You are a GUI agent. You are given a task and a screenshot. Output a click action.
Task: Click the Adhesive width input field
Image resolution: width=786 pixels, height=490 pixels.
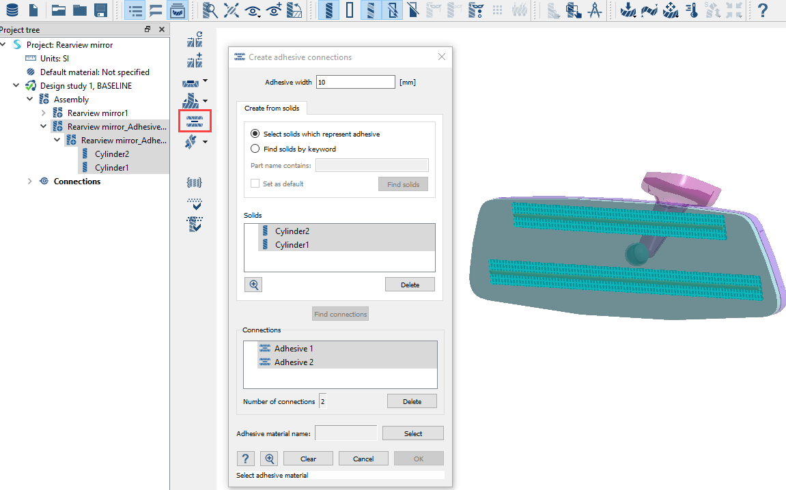point(355,82)
